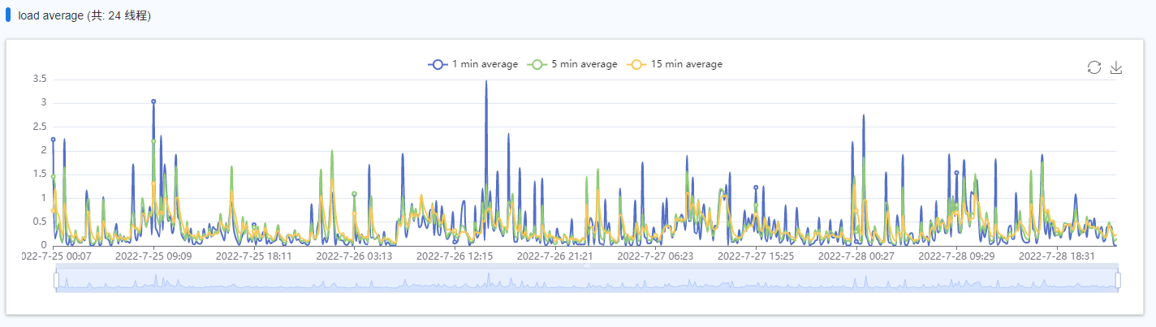The width and height of the screenshot is (1156, 327).
Task: Click the 2022-7-26 03:13 axis label
Action: (354, 256)
